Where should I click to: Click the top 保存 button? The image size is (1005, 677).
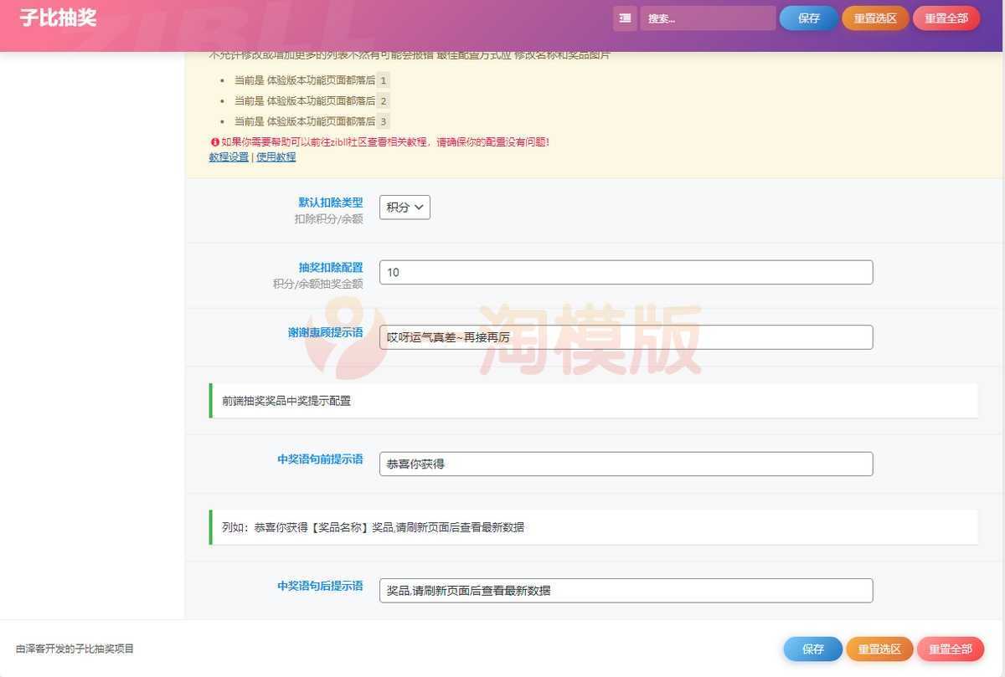pyautogui.click(x=808, y=18)
